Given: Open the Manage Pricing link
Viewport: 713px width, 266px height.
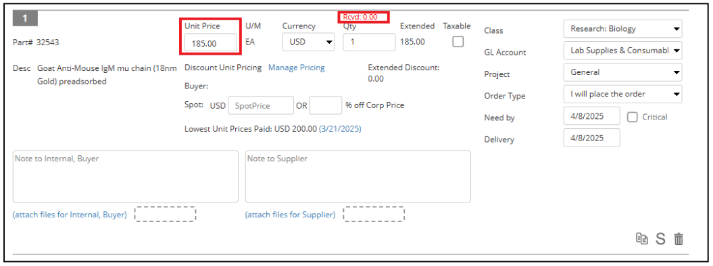Looking at the screenshot, I should (x=297, y=68).
